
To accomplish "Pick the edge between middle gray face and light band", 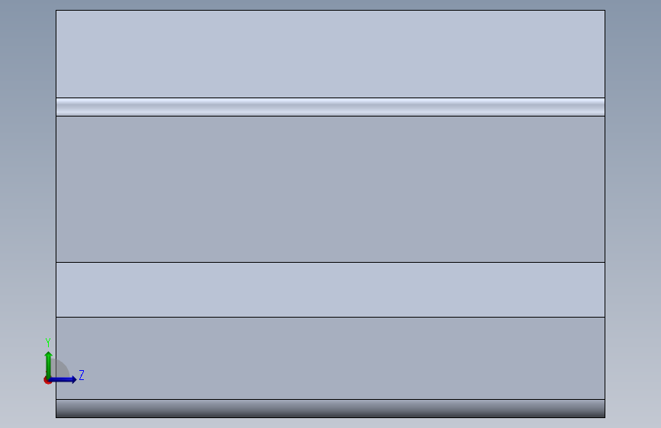I will [x=331, y=262].
